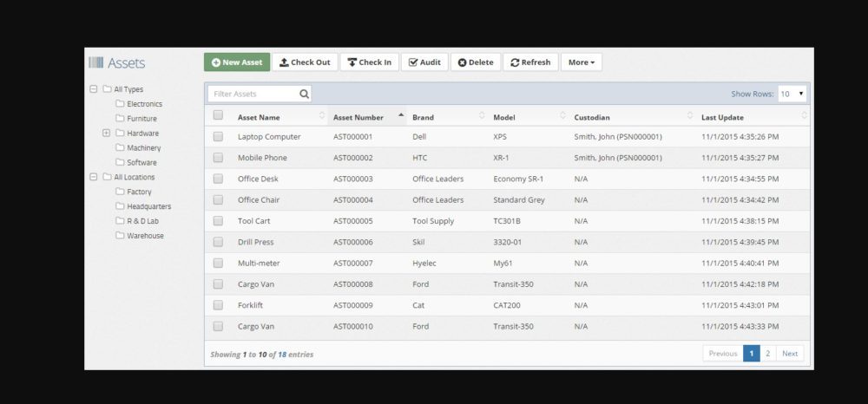Click the Next pagination button
Viewport: 868px width, 404px height.
789,354
